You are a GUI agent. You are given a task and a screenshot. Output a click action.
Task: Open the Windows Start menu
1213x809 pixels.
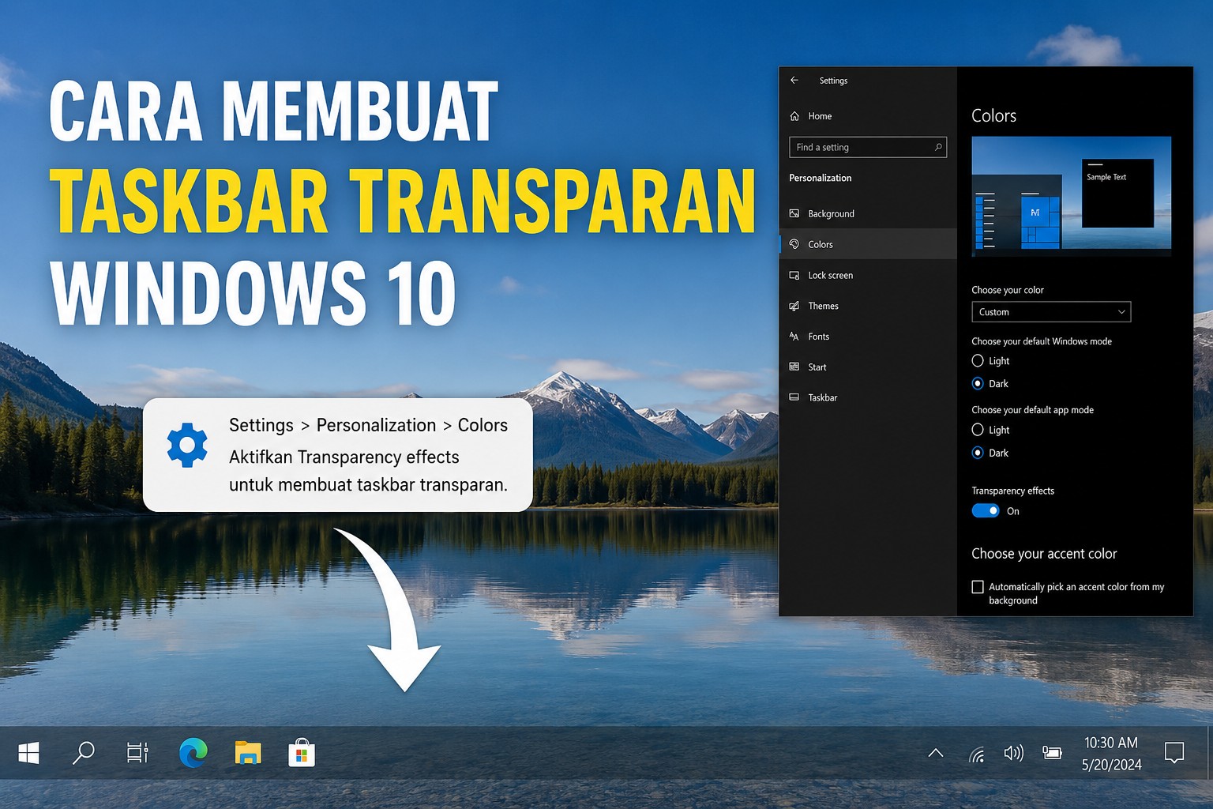point(28,753)
